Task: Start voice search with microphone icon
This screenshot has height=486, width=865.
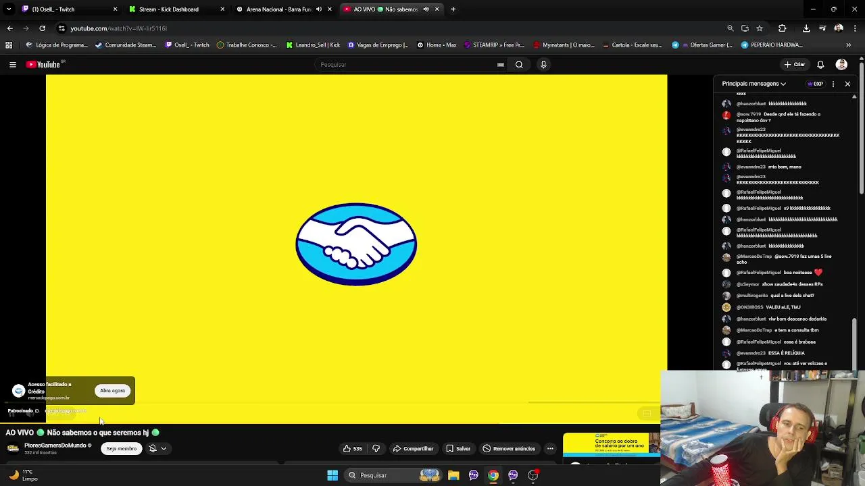Action: pyautogui.click(x=543, y=65)
